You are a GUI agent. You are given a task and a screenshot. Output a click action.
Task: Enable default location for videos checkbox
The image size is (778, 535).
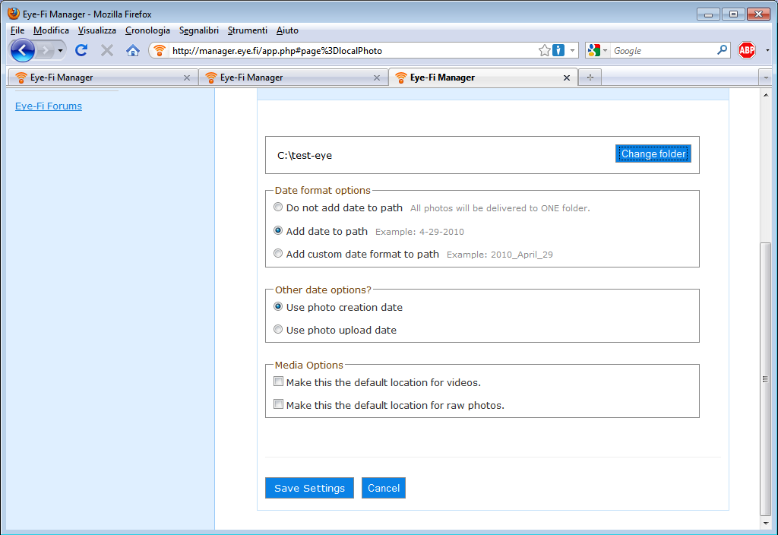click(278, 381)
